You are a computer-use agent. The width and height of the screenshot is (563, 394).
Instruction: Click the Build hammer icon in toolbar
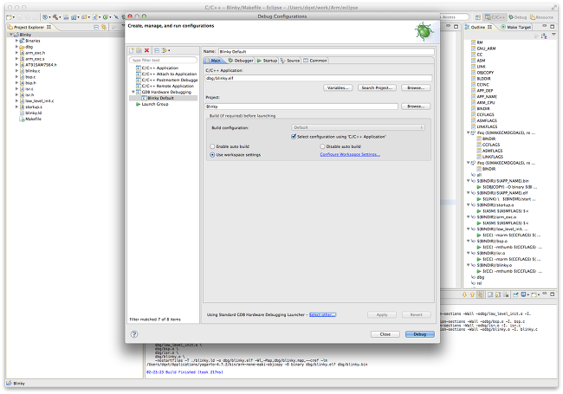pyautogui.click(x=55, y=17)
